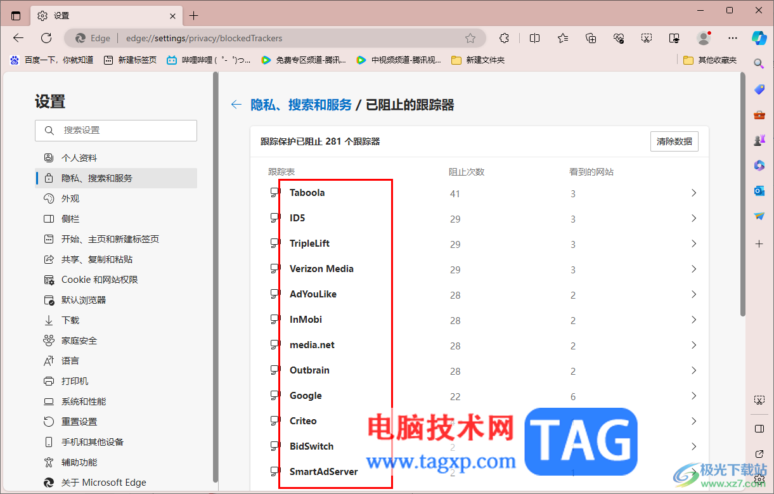This screenshot has width=774, height=494.
Task: Open the split screen icon in the toolbar
Action: click(x=534, y=38)
